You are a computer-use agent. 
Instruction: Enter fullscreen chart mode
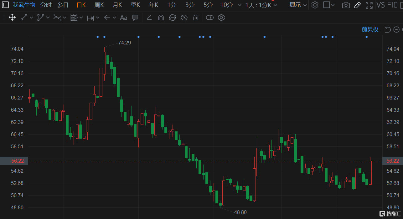[x=369, y=5]
